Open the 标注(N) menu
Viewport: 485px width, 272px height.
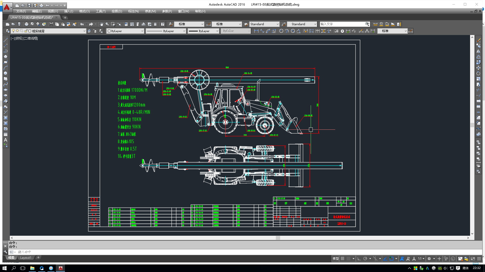click(x=133, y=11)
